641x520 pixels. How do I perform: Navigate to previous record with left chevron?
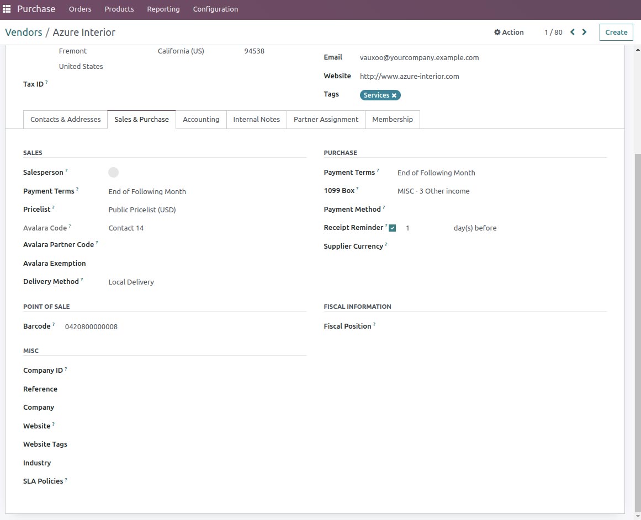(572, 32)
